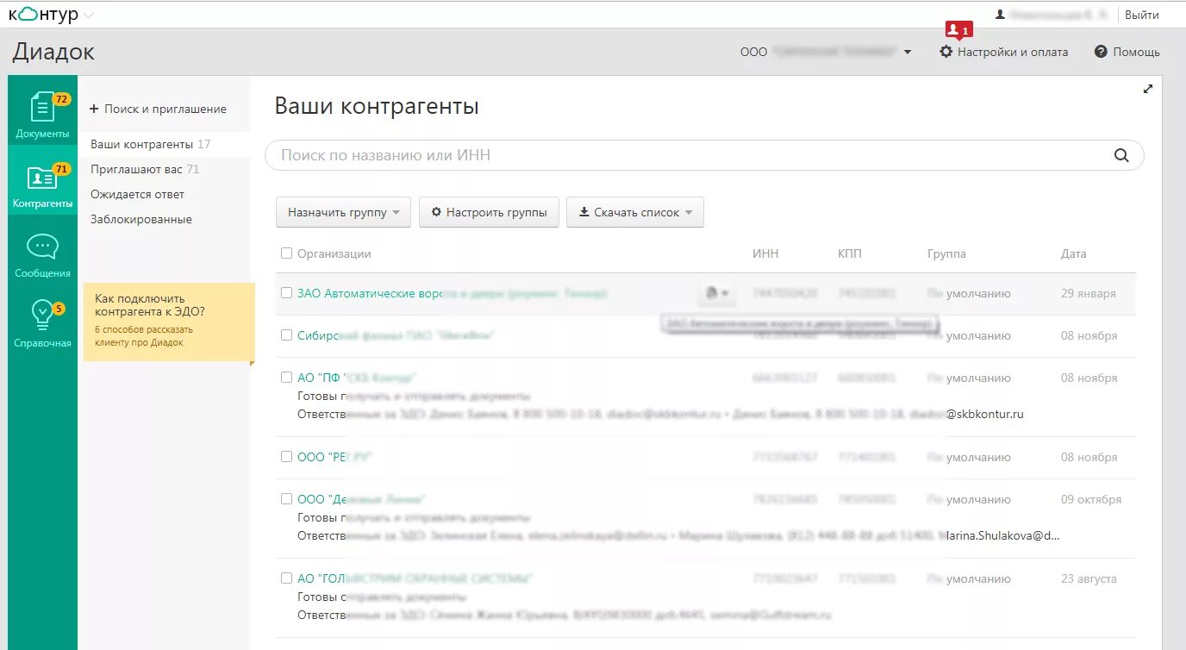Click the search magnifier icon
1186x650 pixels.
point(1121,155)
